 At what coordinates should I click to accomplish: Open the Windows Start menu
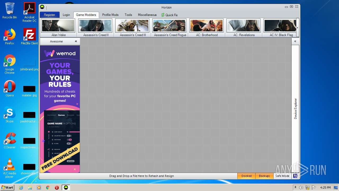point(7,188)
